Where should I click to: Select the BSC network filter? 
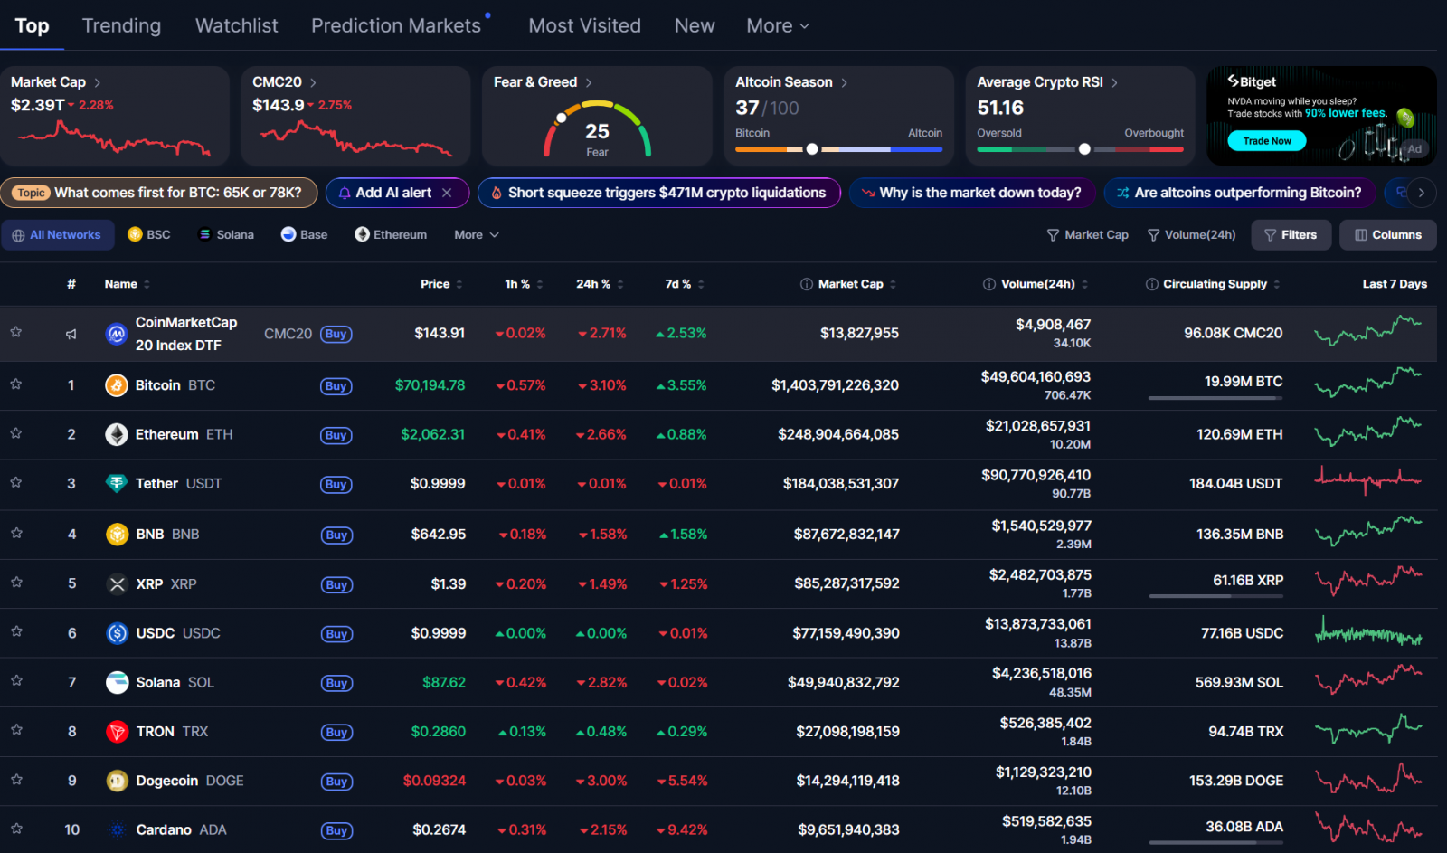click(149, 234)
